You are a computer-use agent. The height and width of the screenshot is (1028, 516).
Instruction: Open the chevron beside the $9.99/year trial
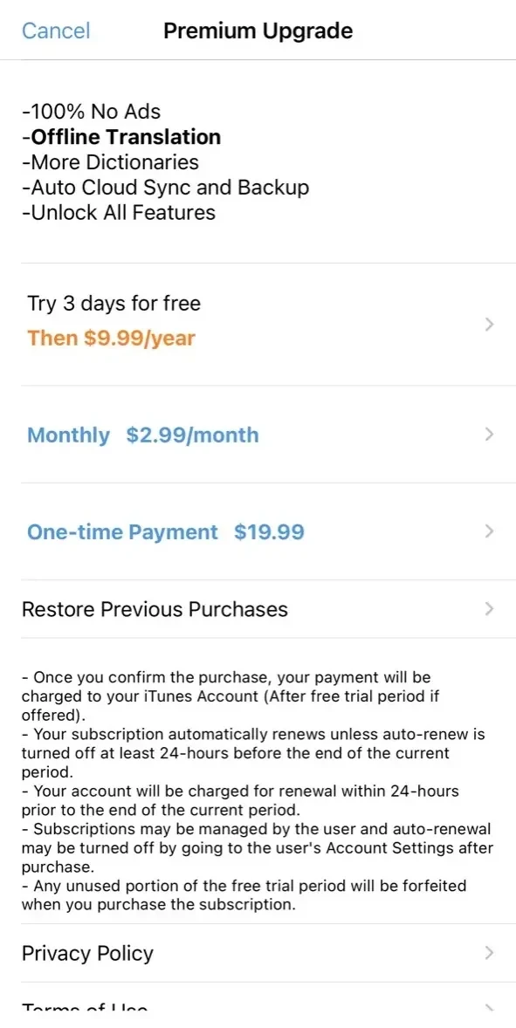click(488, 325)
